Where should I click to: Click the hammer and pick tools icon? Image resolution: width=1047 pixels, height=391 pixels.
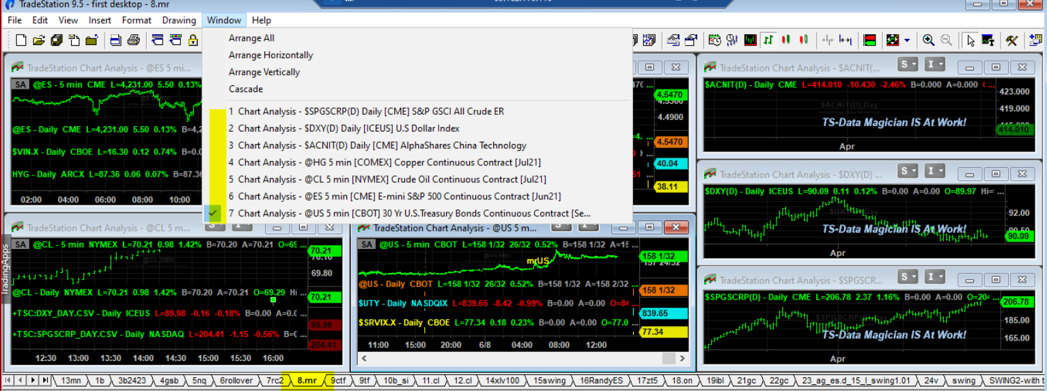click(x=1011, y=40)
